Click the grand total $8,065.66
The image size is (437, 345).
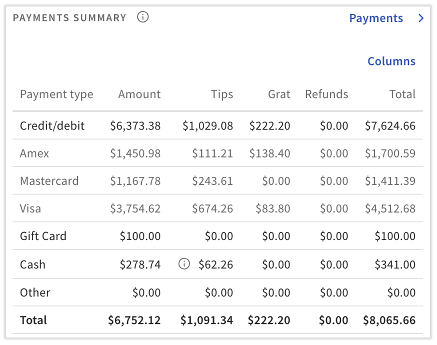[390, 320]
